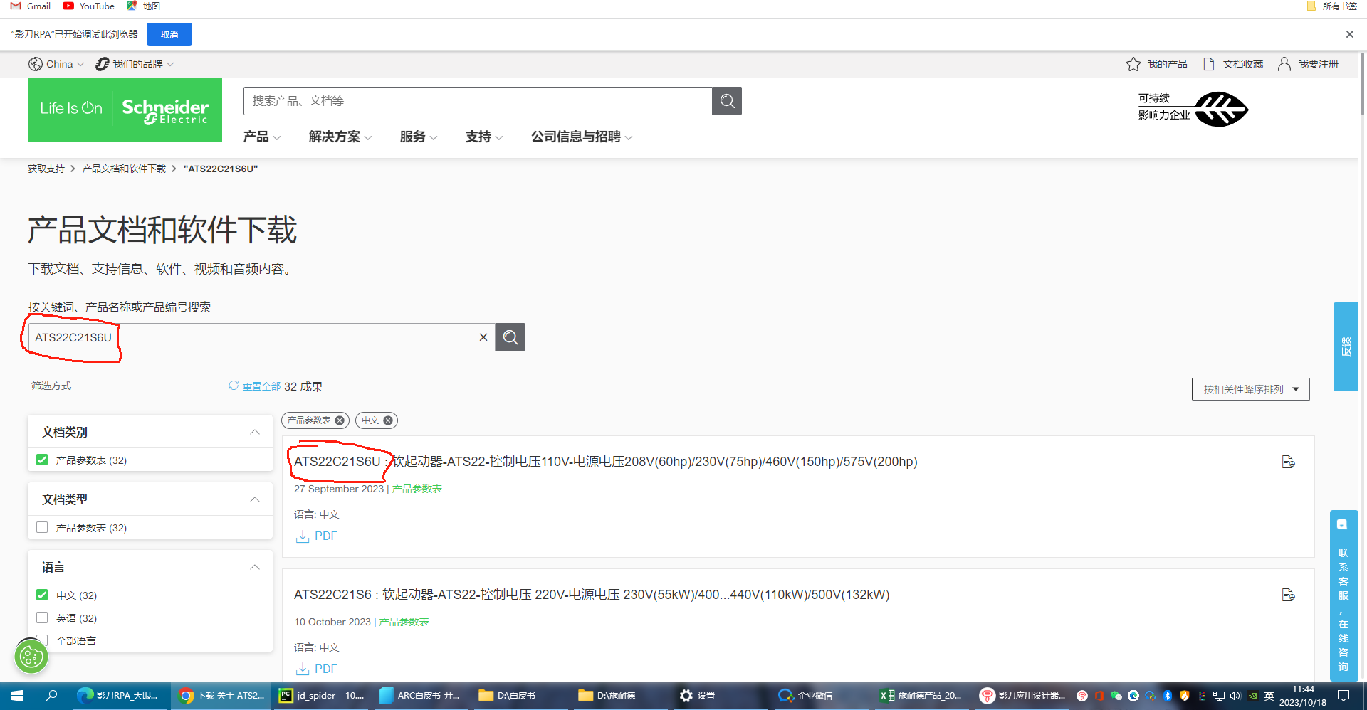Click the 重置全部 reset link

[261, 386]
